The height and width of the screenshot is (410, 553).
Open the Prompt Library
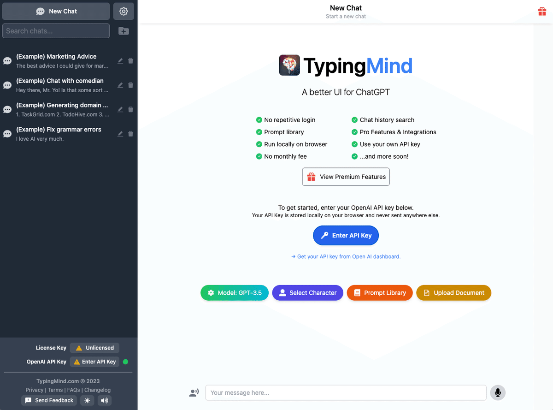380,292
